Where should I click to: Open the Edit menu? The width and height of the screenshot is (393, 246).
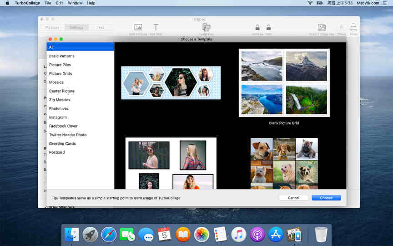60,3
